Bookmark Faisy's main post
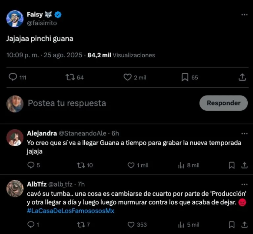253x234 pixels. point(185,77)
